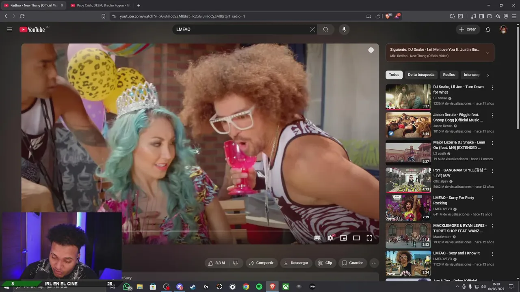The image size is (520, 292).
Task: Open browser extensions puzzle icon
Action: pyautogui.click(x=452, y=16)
